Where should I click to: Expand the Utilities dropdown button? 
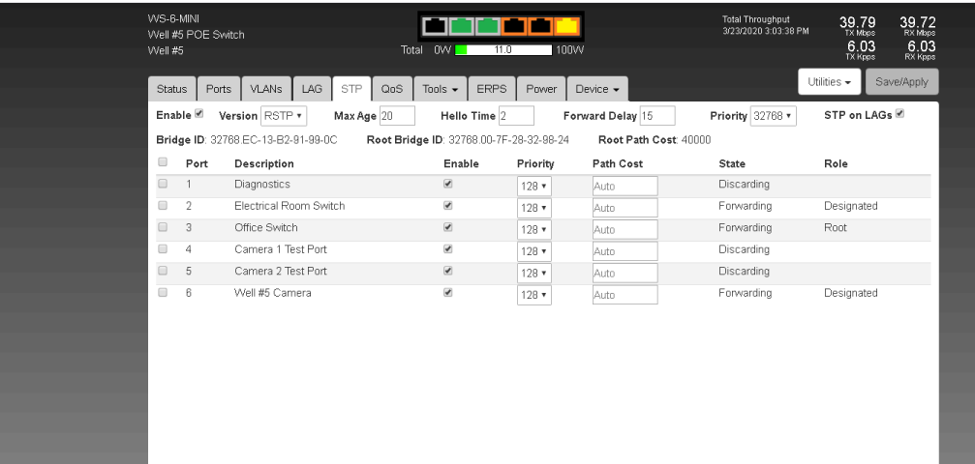[827, 82]
